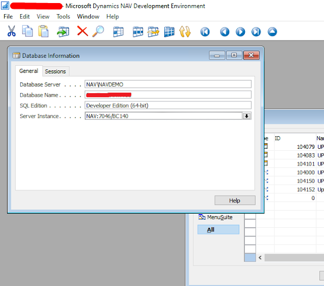Viewport: 324px width, 286px height.
Task: Open the View menu
Action: coord(43,17)
